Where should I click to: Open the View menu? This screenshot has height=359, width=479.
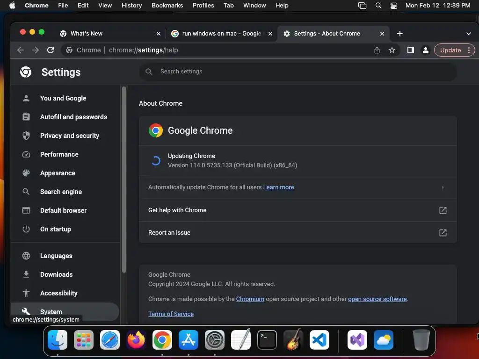coord(105,5)
